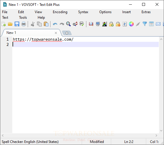Click the computer monitor icon
Image resolution: width=164 pixels, height=145 pixels.
click(x=98, y=24)
